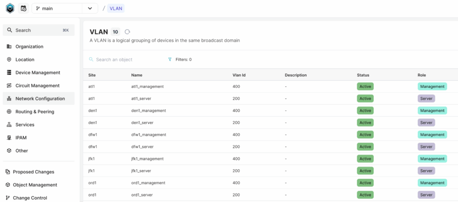Click Vlan Id 400 for jfk1_management

point(236,159)
